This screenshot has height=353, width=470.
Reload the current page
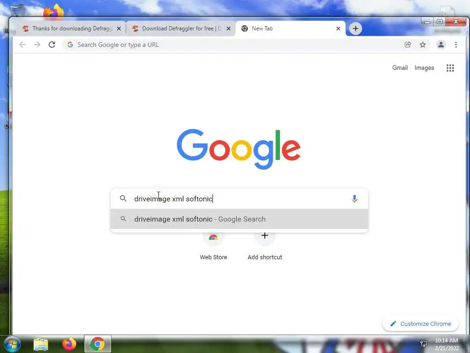tap(52, 45)
